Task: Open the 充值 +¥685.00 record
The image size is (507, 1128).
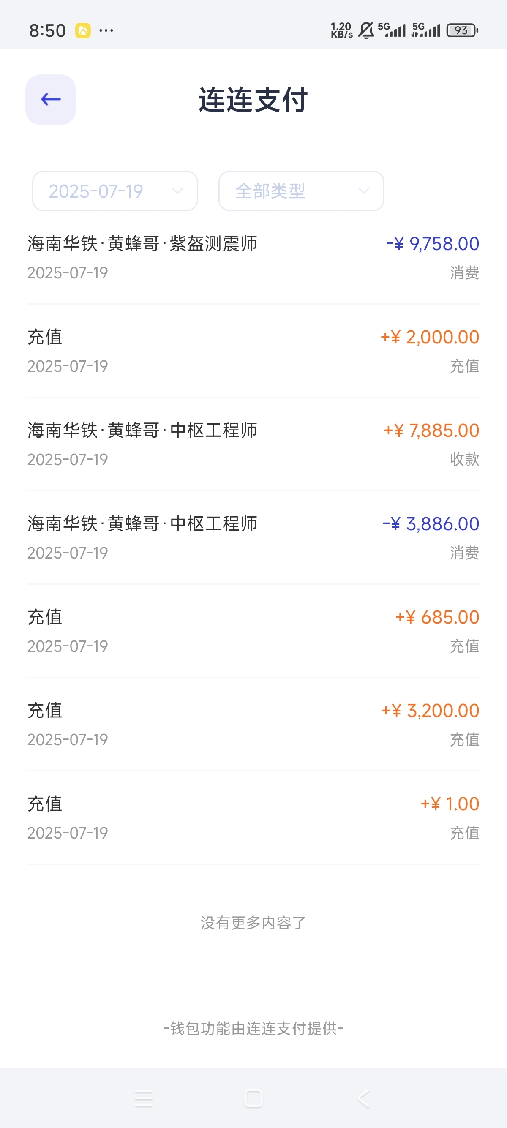Action: click(253, 631)
